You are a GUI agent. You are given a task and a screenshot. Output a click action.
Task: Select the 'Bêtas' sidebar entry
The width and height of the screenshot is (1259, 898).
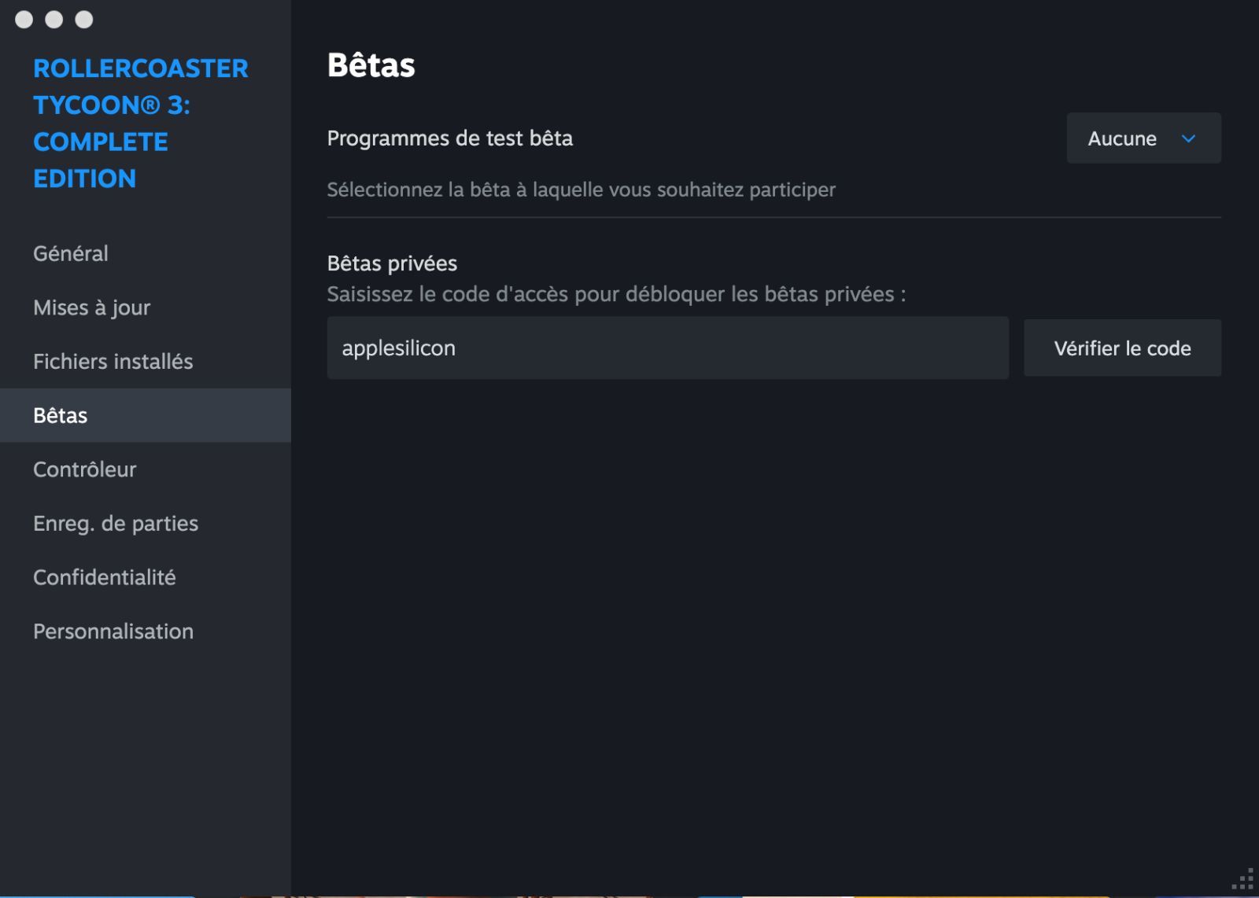pyautogui.click(x=60, y=415)
